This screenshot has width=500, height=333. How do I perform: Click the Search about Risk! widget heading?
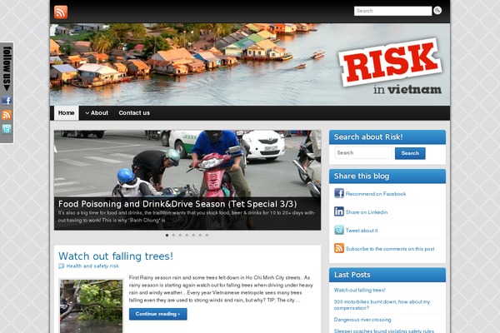pos(368,137)
